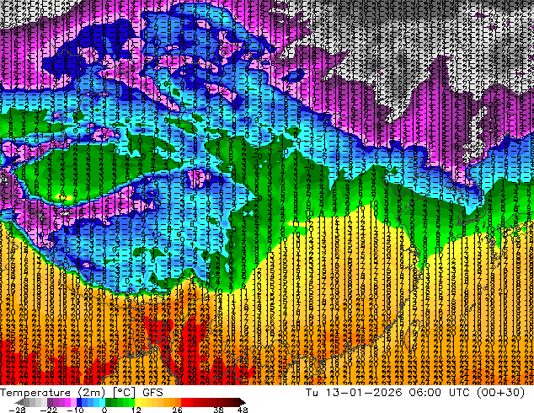
Task: Click the 'GFS' model label
Action: pyautogui.click(x=152, y=393)
